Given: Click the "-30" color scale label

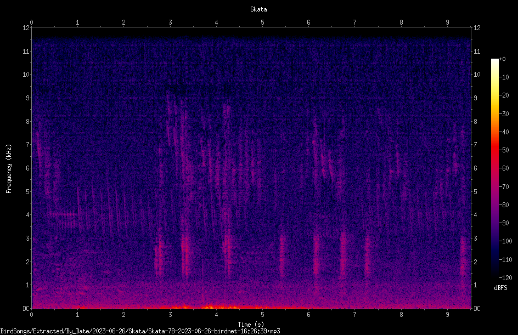Looking at the screenshot, I should (504, 114).
